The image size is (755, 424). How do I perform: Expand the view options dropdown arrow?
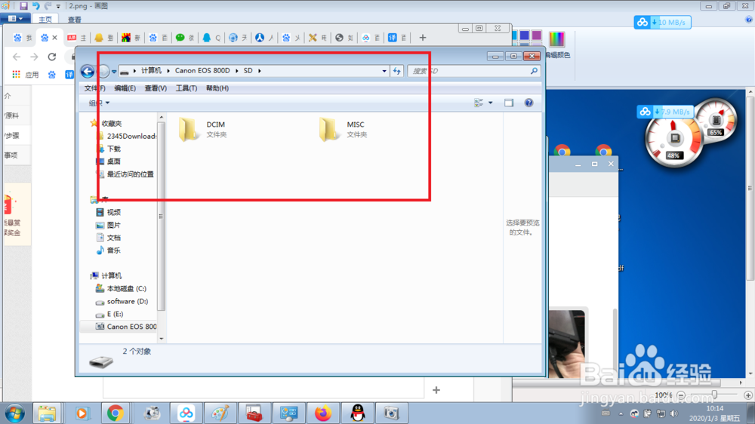click(x=491, y=103)
